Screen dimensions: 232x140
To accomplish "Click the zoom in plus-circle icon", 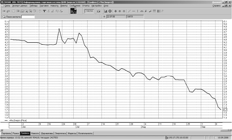I will (x=120, y=11).
